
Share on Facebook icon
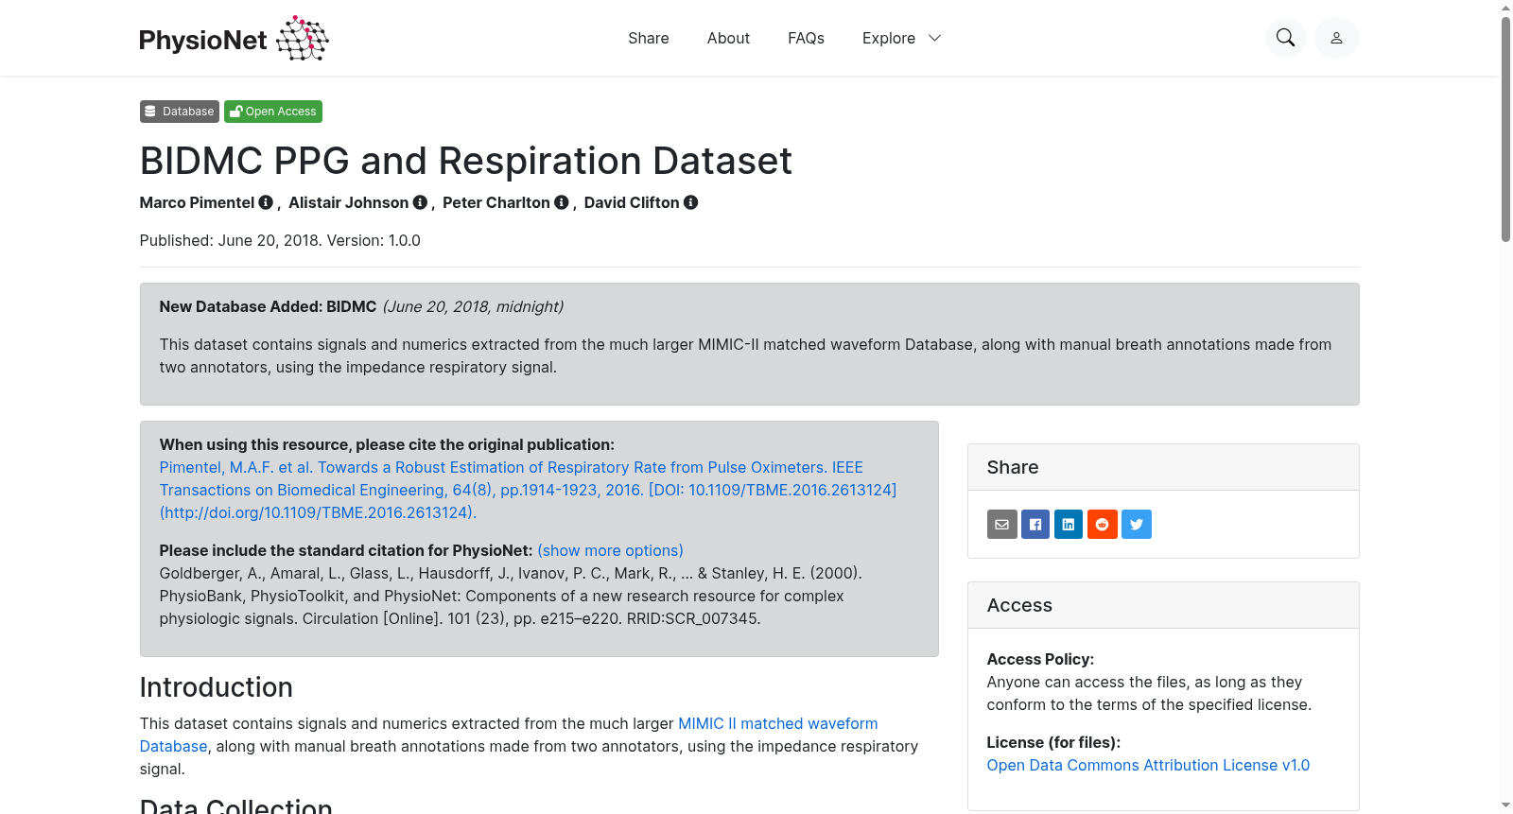1035,524
